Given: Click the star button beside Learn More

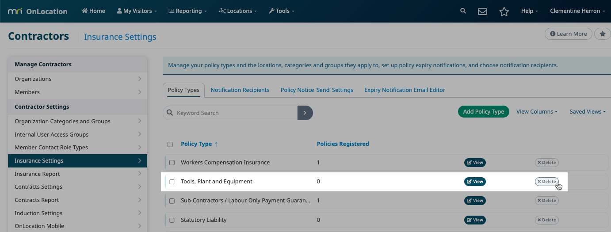Looking at the screenshot, I should (x=602, y=34).
